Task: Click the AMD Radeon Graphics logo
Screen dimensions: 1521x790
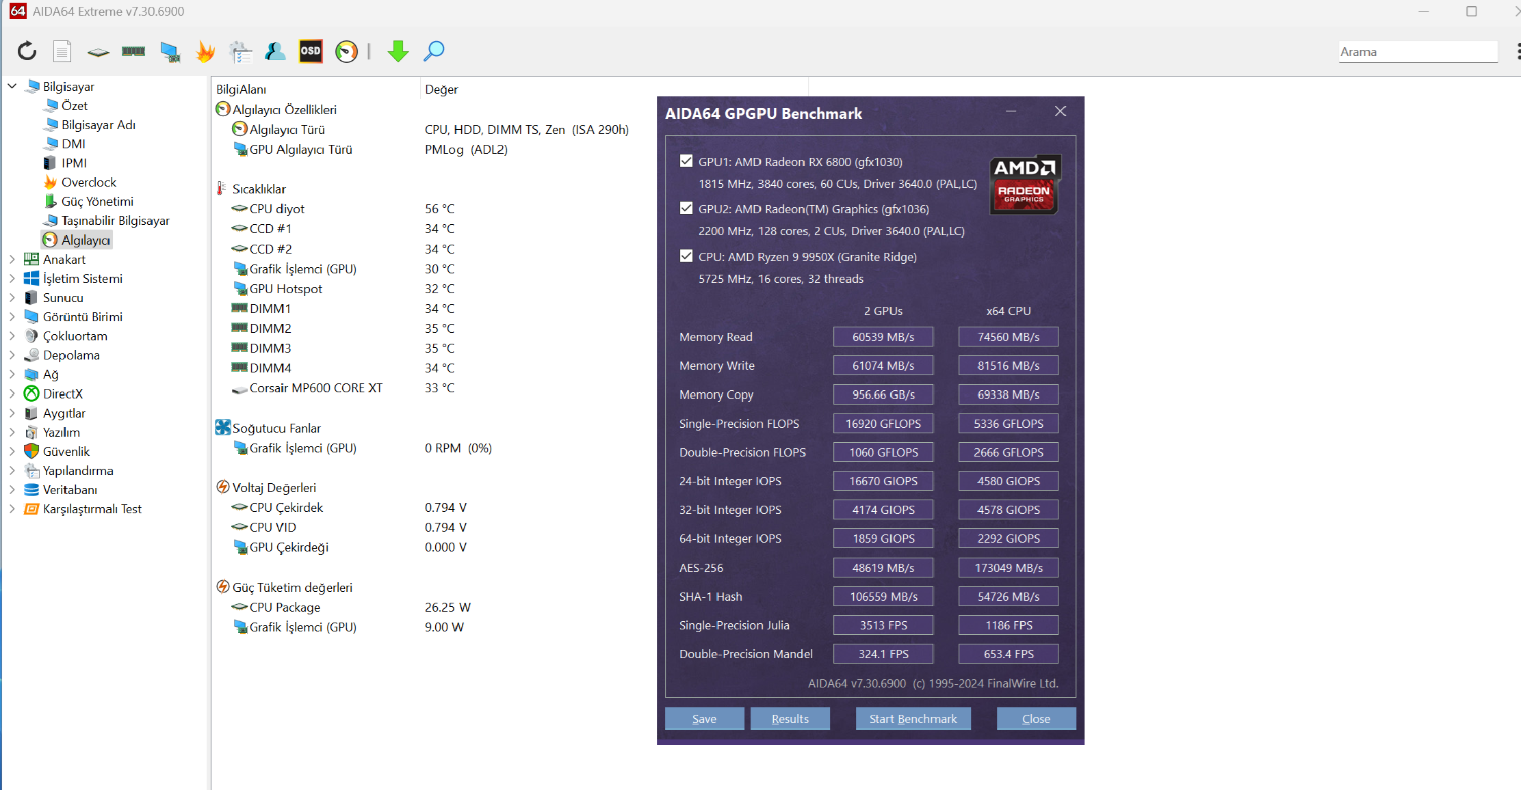Action: click(1024, 185)
